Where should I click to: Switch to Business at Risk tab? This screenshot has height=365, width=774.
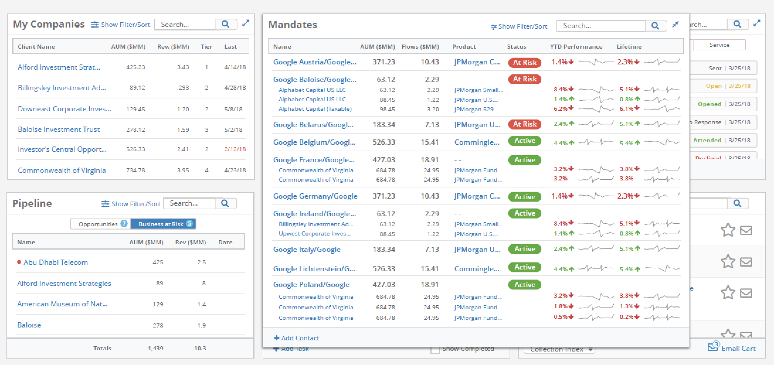pos(164,224)
